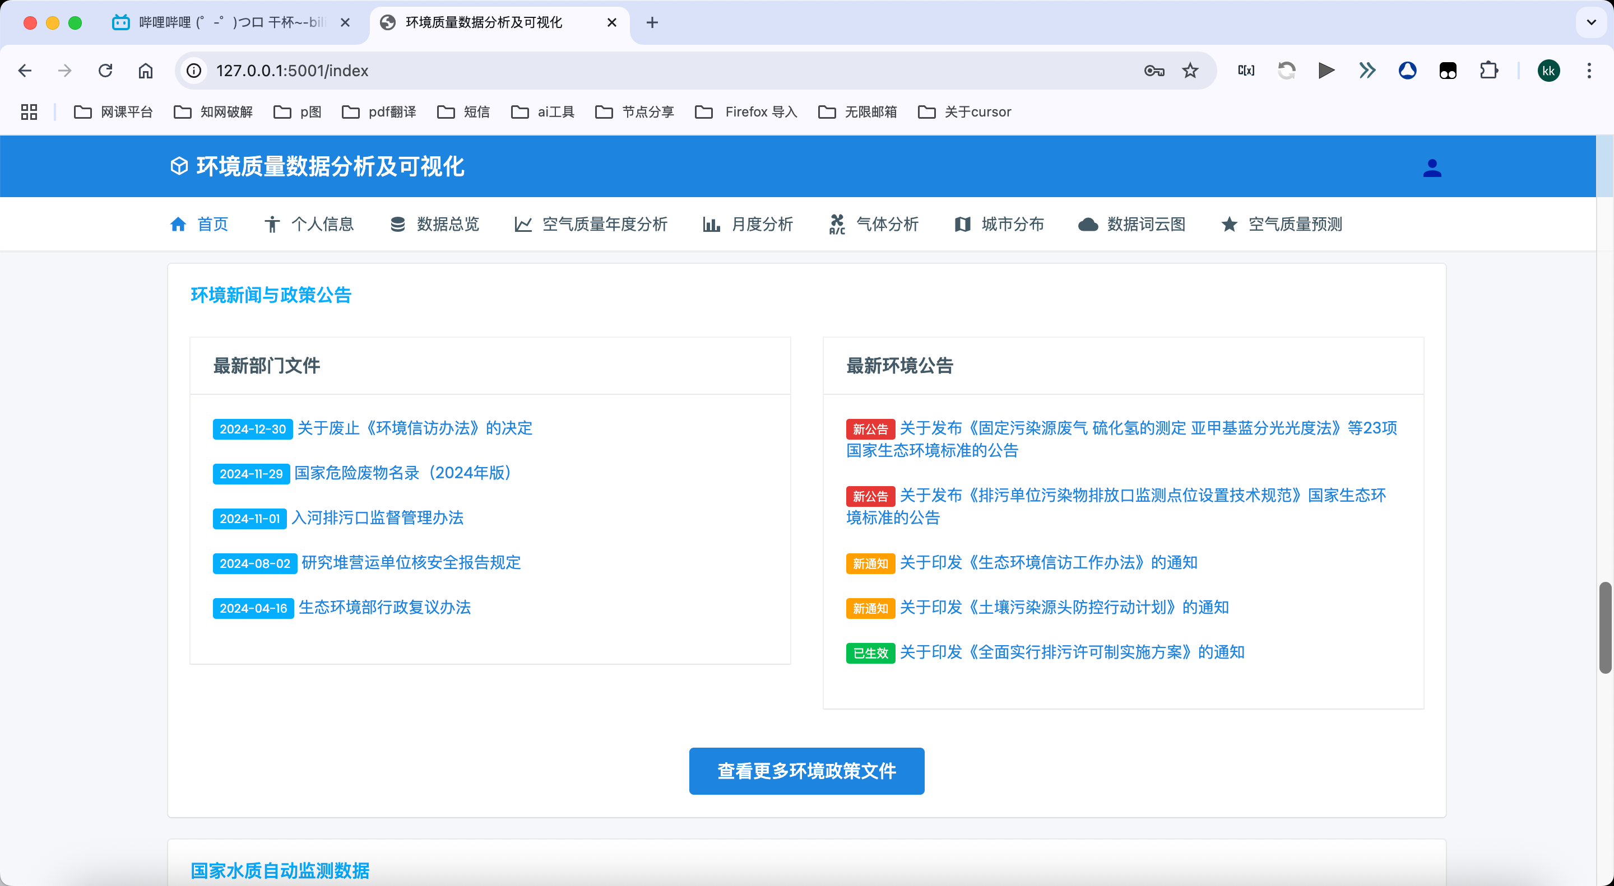Click the 查看更多环境政策文件 button
The height and width of the screenshot is (886, 1614).
(806, 771)
